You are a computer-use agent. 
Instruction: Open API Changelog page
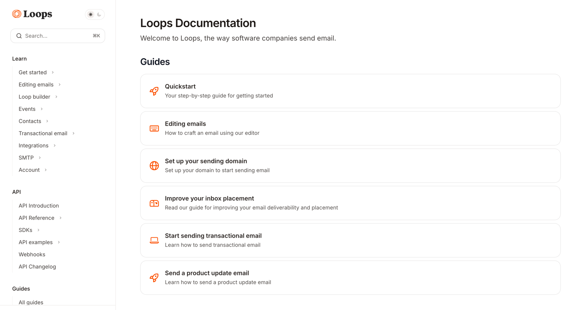click(x=37, y=267)
